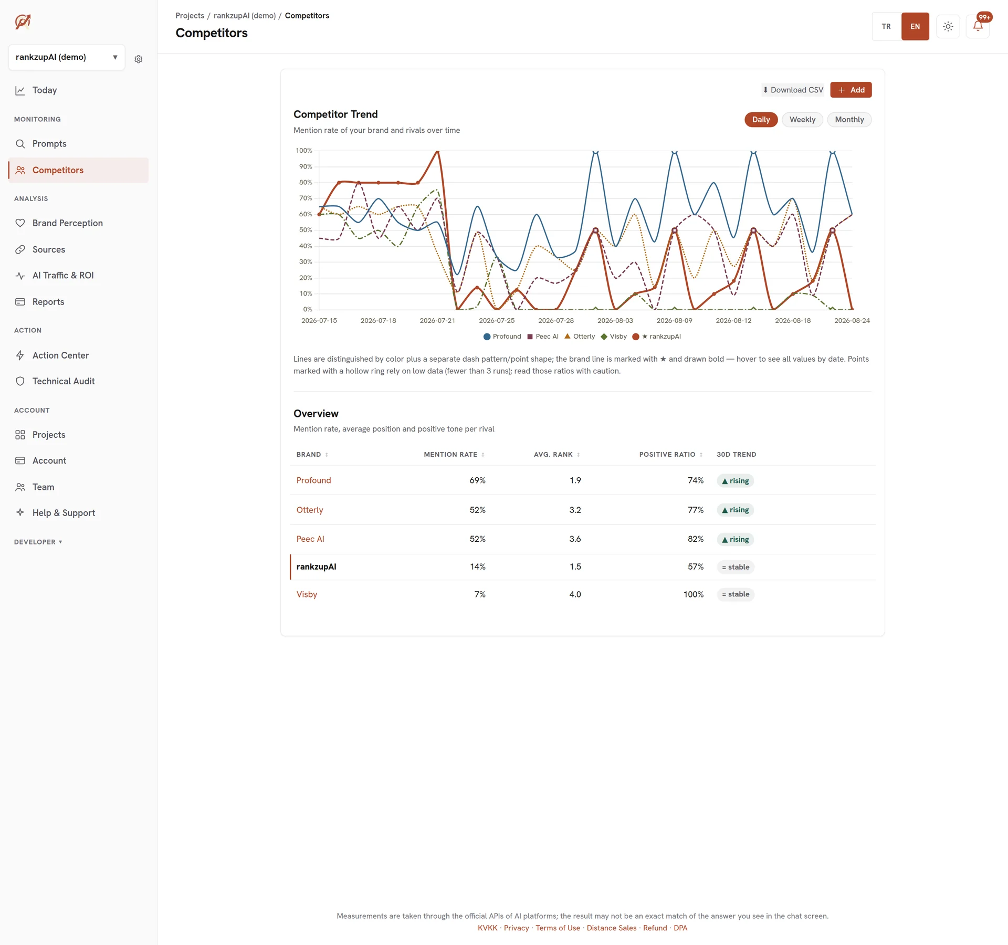Toggle Otterly series in chart legend

coord(580,337)
